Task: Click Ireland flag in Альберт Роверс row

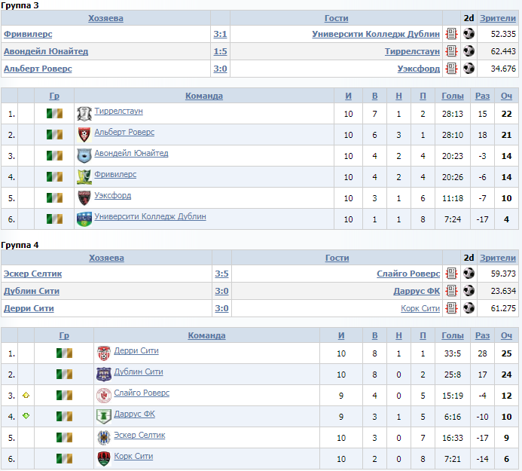Action: [x=54, y=135]
